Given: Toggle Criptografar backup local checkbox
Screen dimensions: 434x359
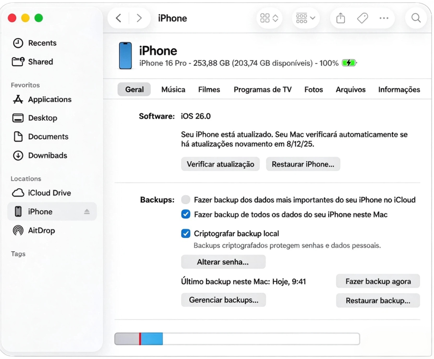Looking at the screenshot, I should [x=186, y=233].
